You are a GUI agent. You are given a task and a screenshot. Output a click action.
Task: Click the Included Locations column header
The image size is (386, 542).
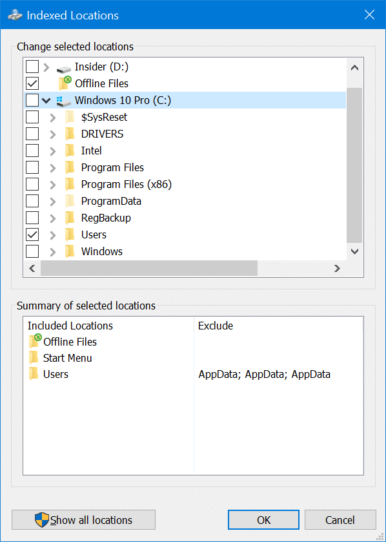(108, 326)
